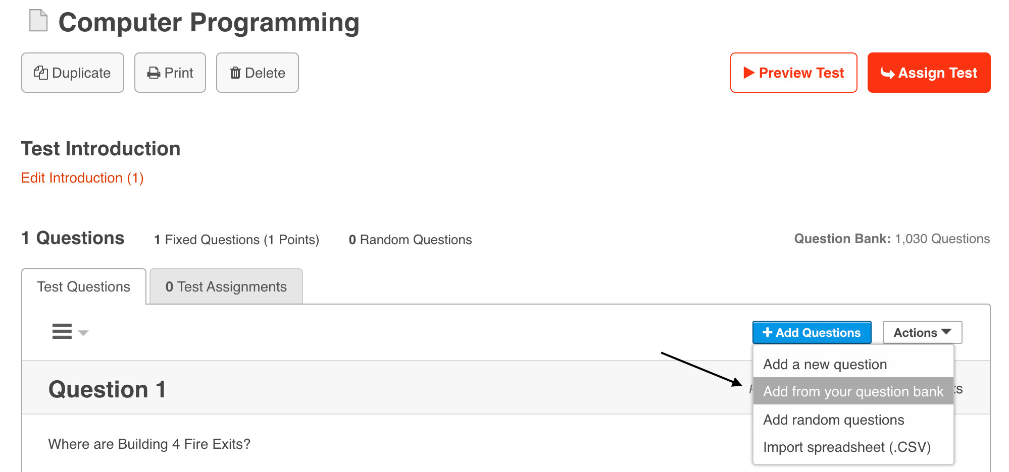Image resolution: width=1009 pixels, height=472 pixels.
Task: Click the Preview Test play icon
Action: pyautogui.click(x=749, y=73)
